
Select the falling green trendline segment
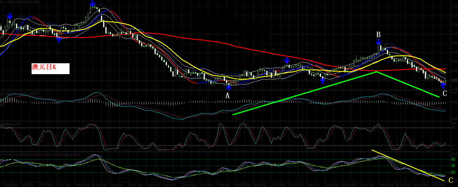408,84
